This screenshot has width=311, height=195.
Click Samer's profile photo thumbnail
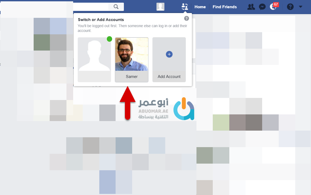pos(132,54)
